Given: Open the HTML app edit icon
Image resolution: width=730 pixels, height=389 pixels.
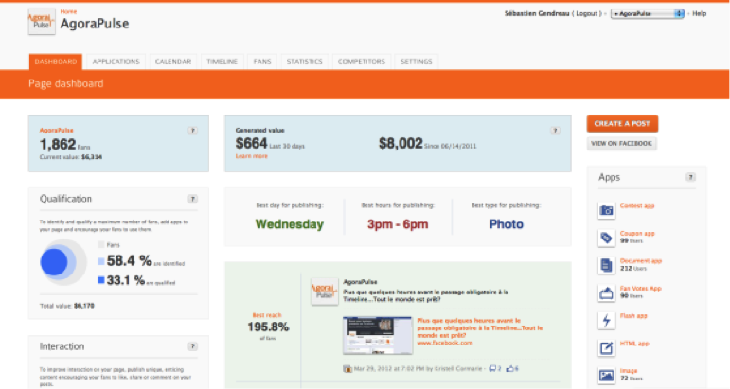Looking at the screenshot, I should [606, 347].
